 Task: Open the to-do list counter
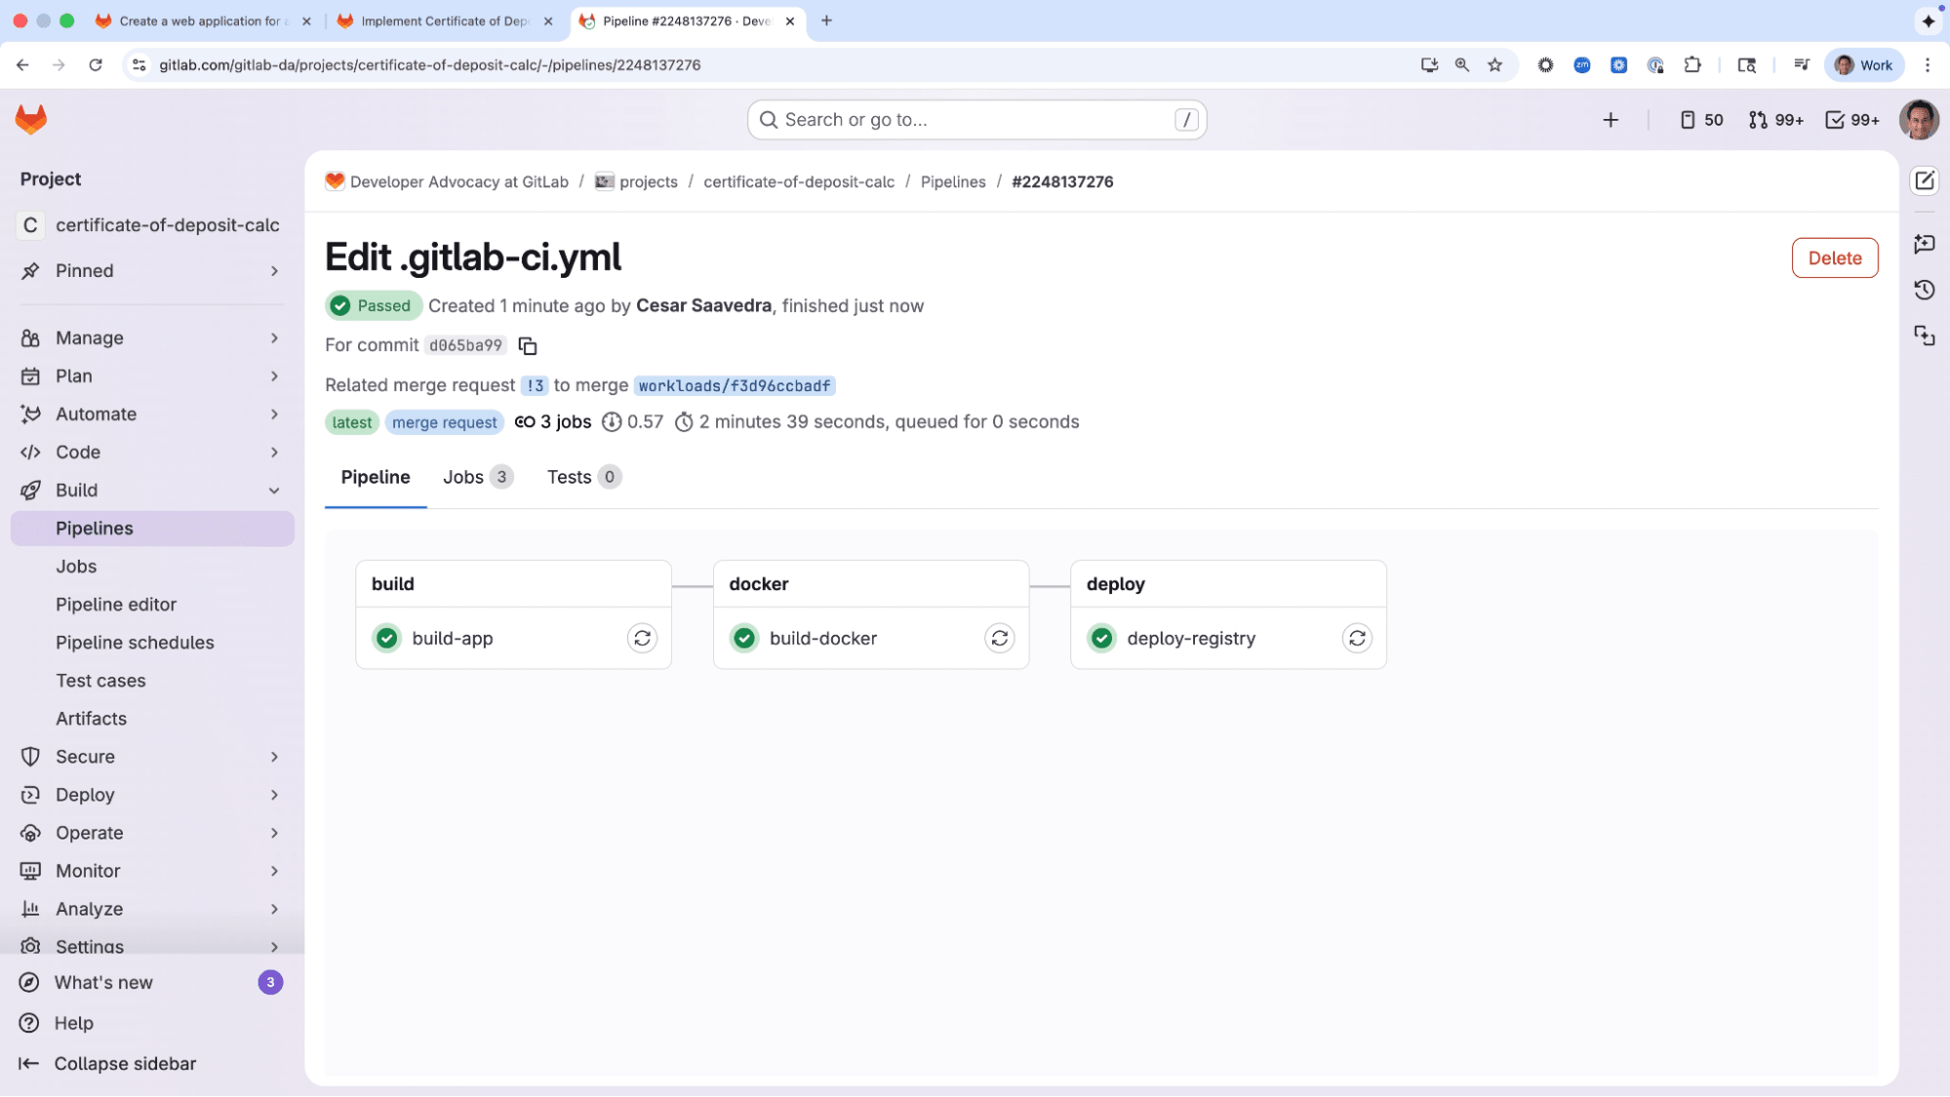pyautogui.click(x=1851, y=120)
